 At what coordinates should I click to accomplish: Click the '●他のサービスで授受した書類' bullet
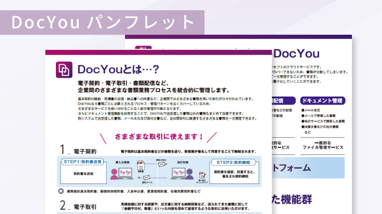(x=323, y=121)
